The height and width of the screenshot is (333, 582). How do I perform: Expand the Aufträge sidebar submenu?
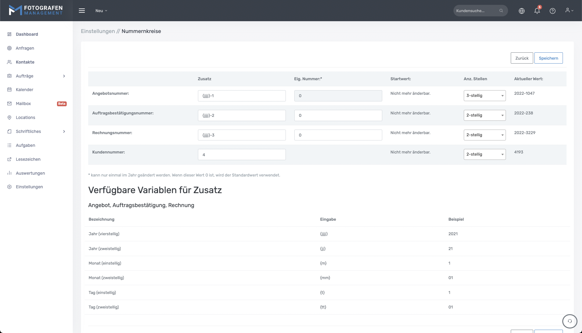64,76
